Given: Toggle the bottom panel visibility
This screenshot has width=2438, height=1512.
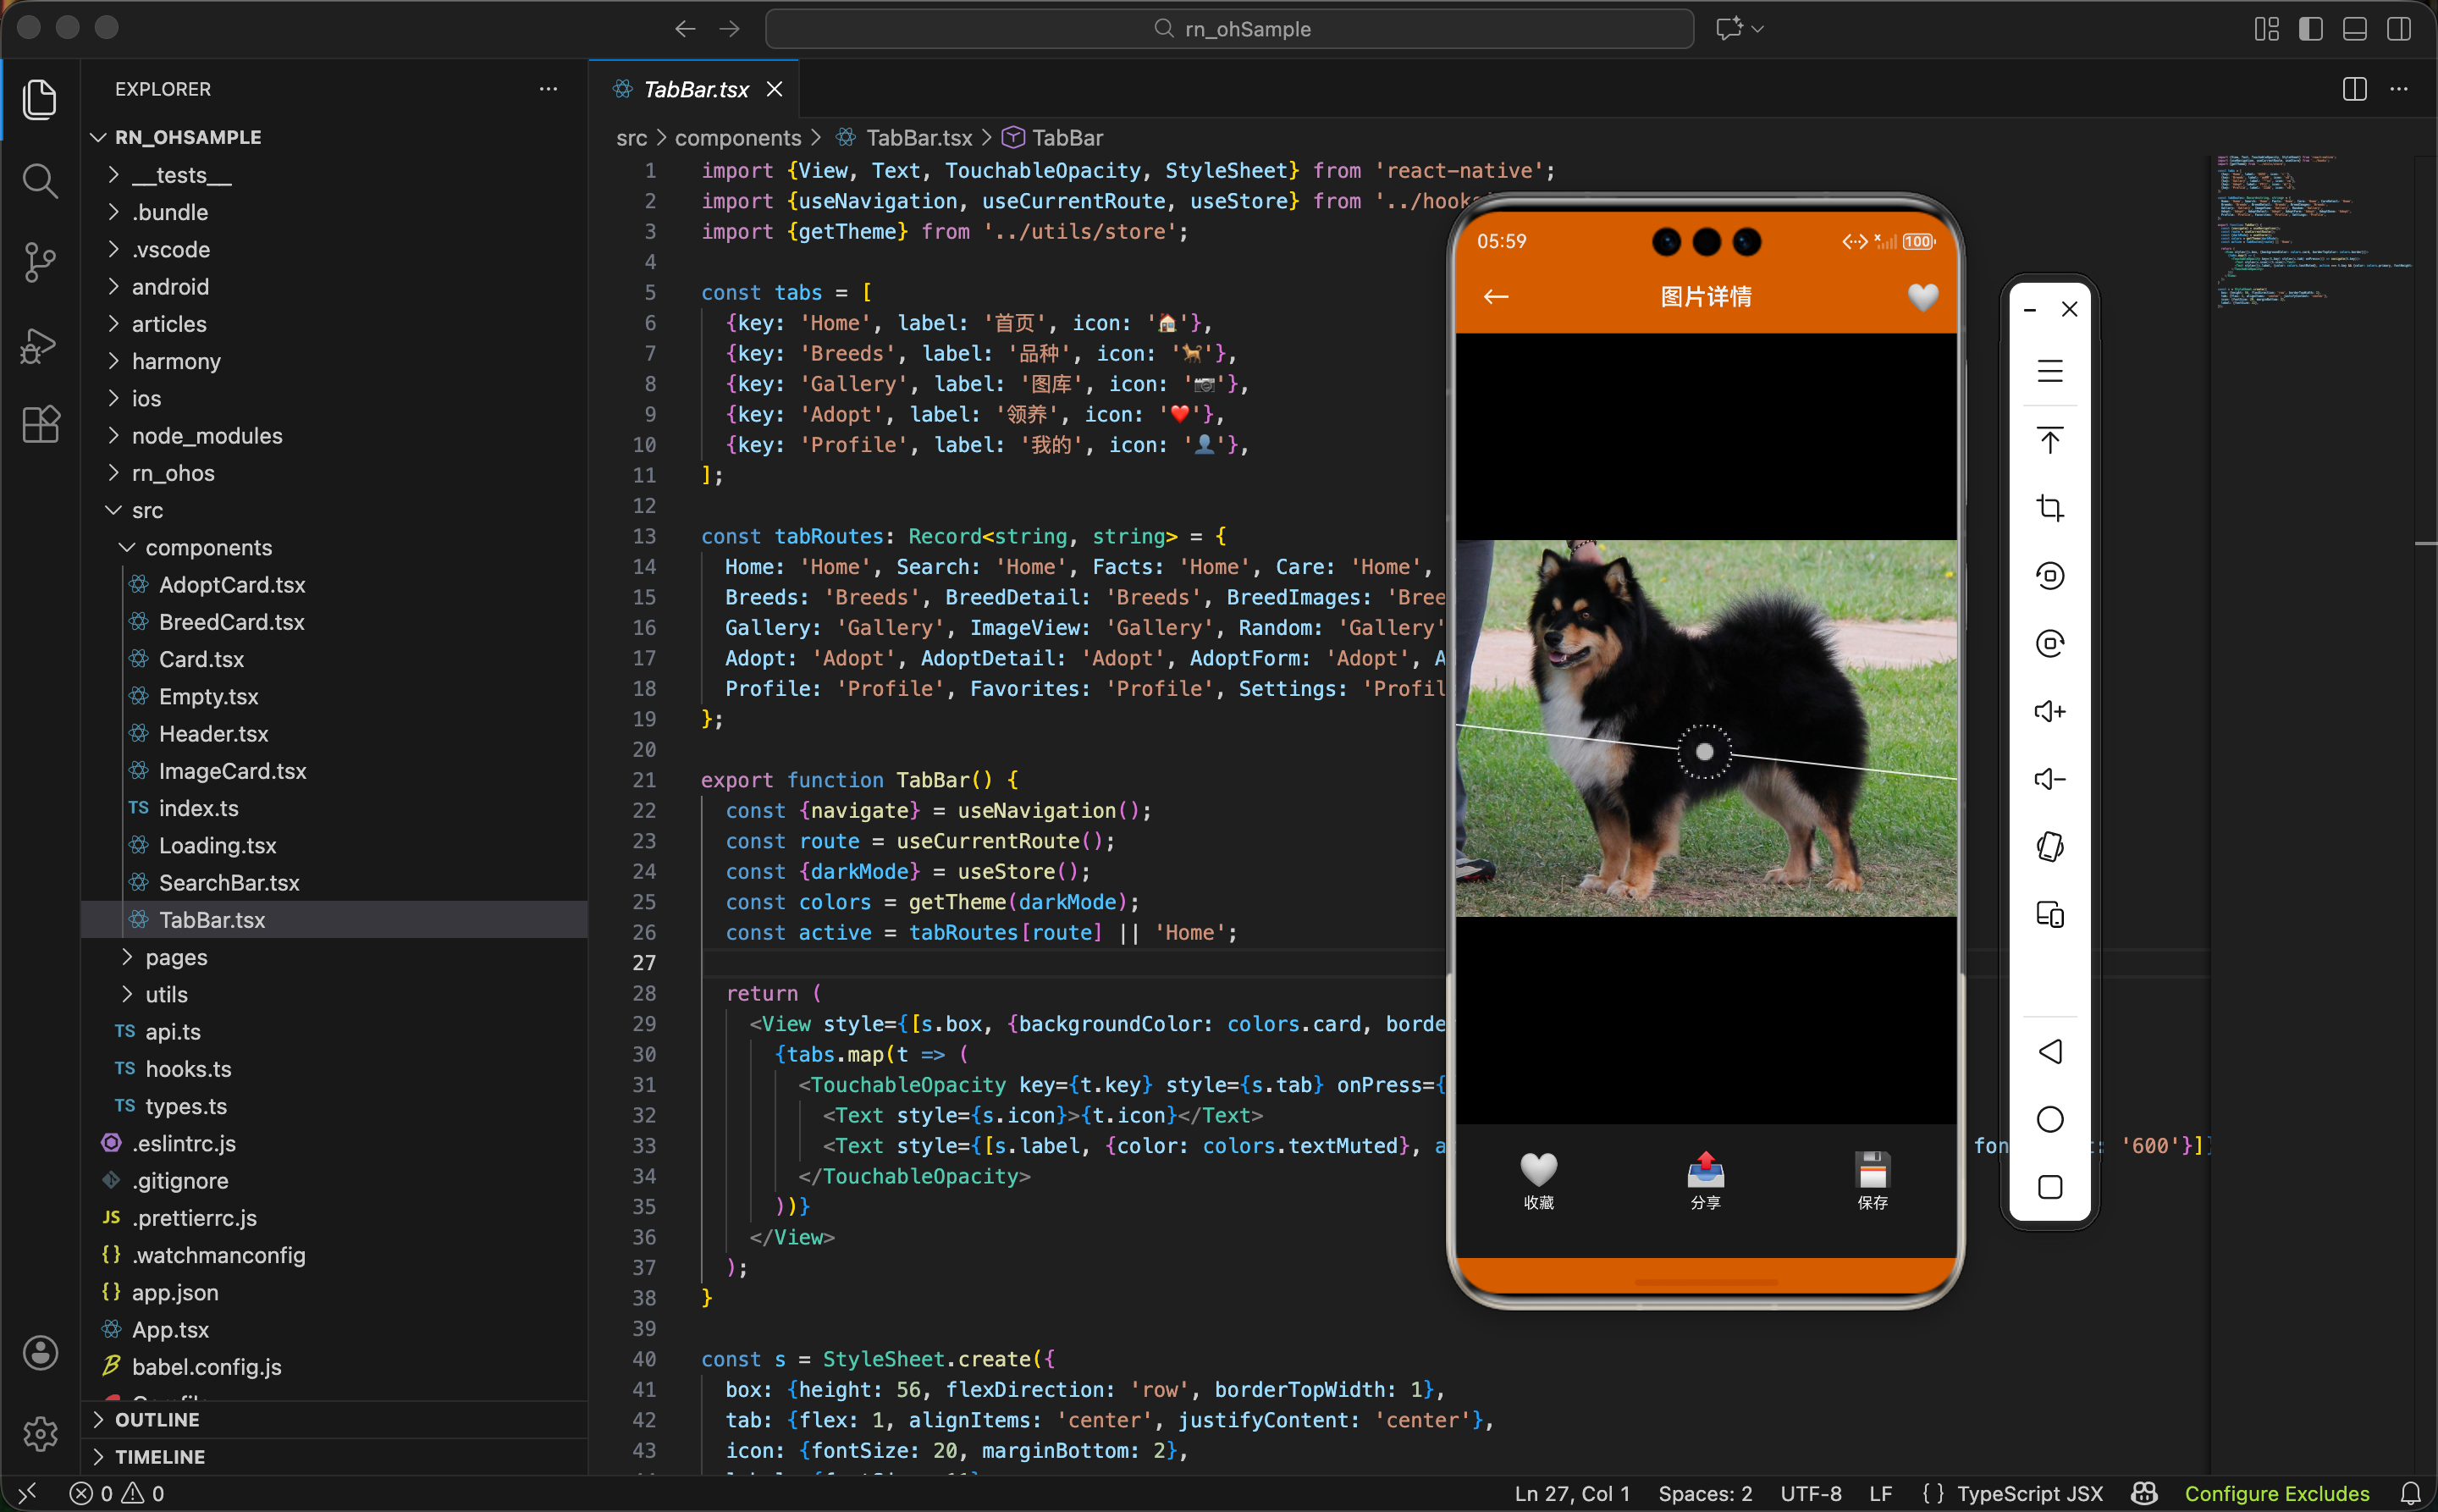Looking at the screenshot, I should click(2354, 29).
